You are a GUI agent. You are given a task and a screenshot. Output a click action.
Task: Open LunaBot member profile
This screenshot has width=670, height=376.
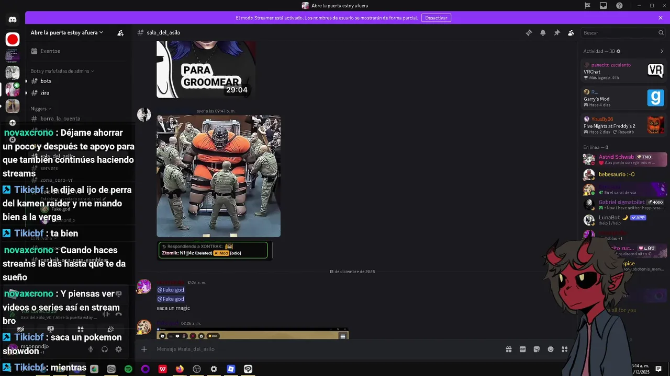tap(625, 219)
